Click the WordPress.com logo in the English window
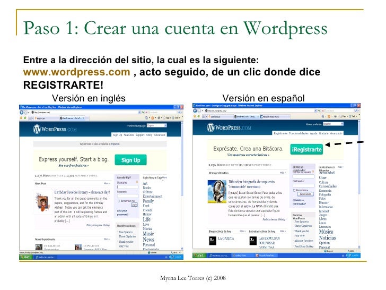 tap(55, 129)
